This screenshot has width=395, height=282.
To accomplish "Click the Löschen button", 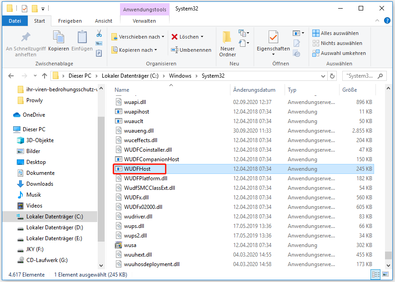I will point(187,37).
